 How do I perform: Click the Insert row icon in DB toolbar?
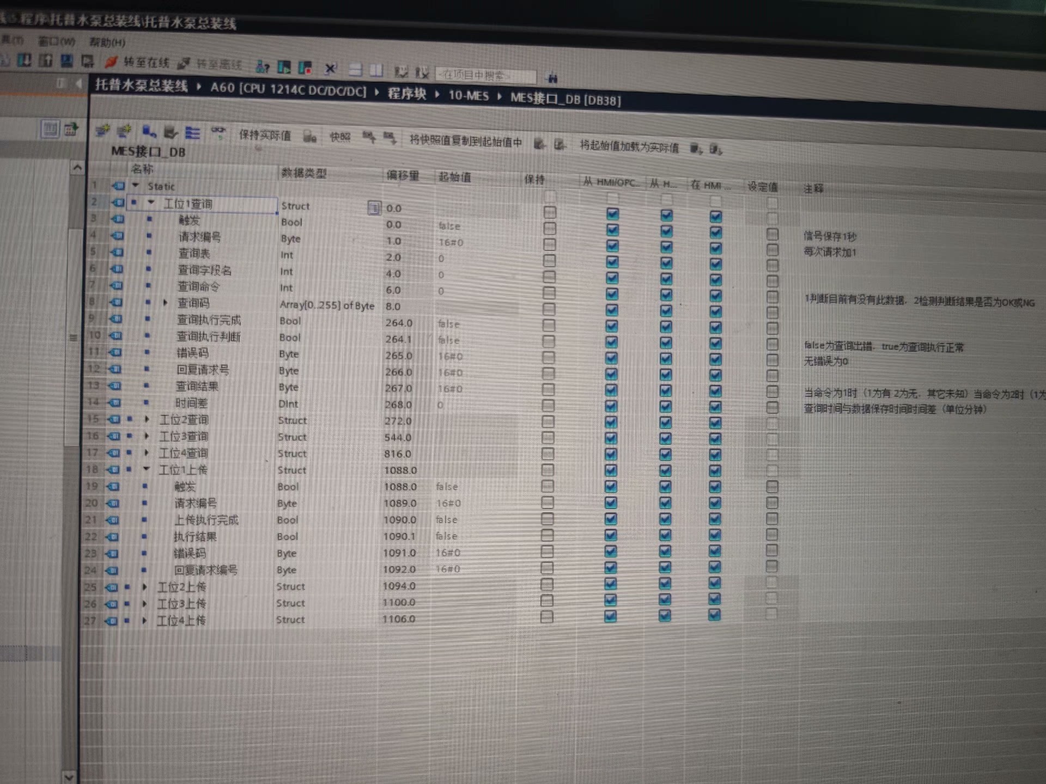coord(102,130)
